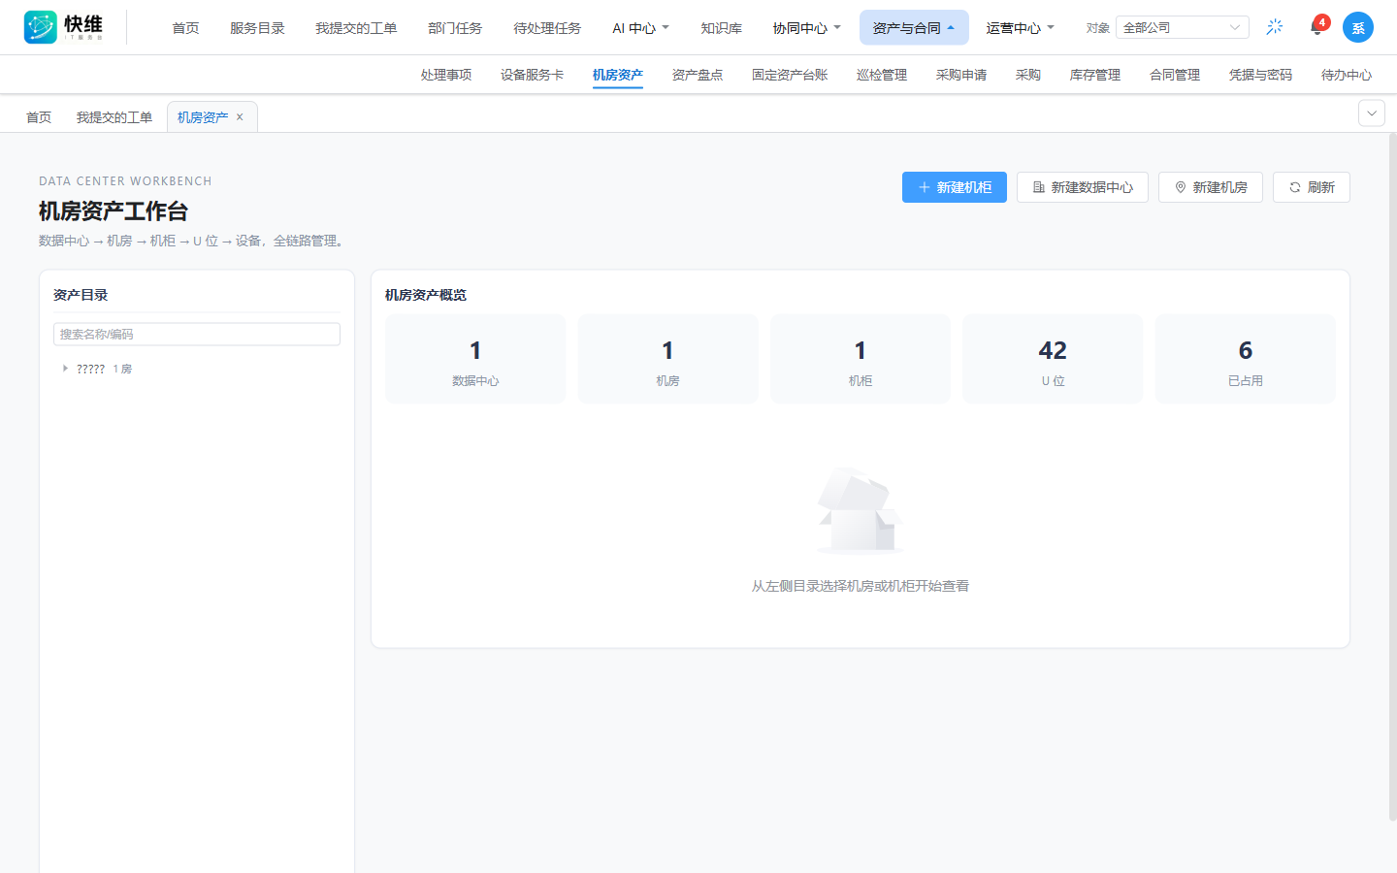1397x873 pixels.
Task: Go to 首页 in top navigation
Action: pyautogui.click(x=185, y=28)
